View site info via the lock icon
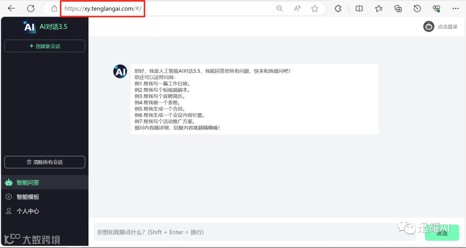Viewport: 466px width, 248px height. point(54,9)
